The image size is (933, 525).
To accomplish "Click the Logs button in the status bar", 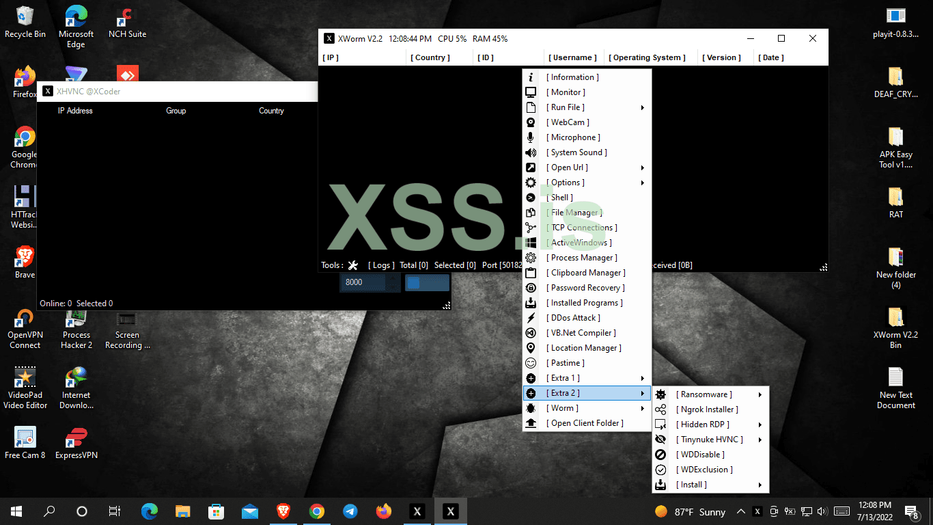I will pyautogui.click(x=381, y=265).
